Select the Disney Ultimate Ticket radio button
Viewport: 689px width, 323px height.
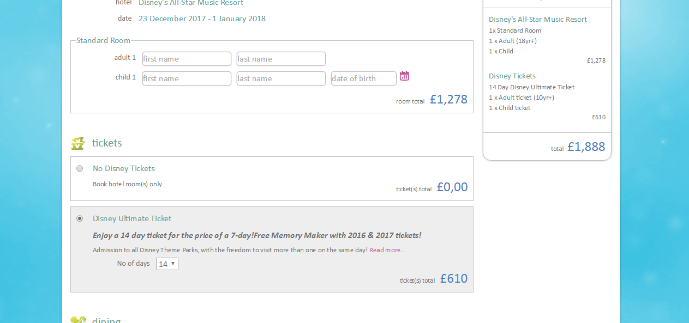click(80, 218)
